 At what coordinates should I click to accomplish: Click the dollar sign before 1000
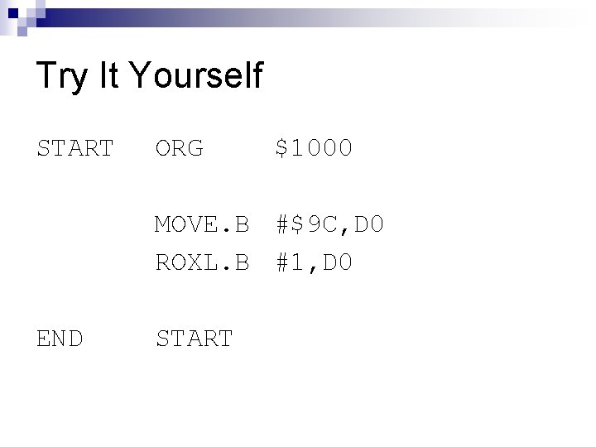pos(283,149)
